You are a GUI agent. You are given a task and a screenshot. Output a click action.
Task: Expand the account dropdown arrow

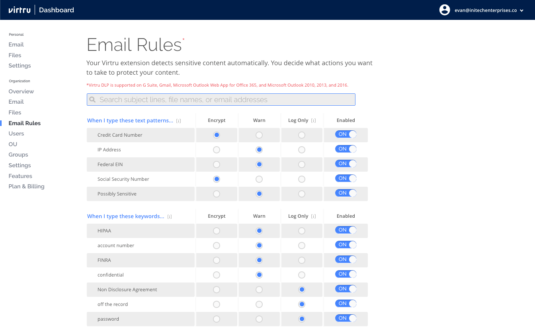point(521,11)
